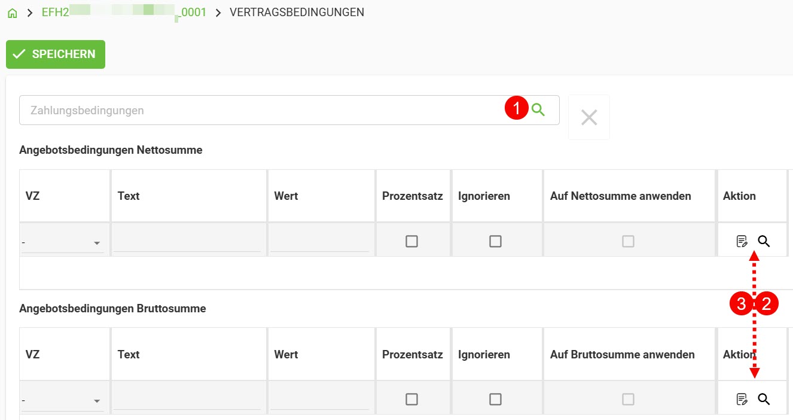Click the Zahlungsbedingungen search input
Screen dimensions: 793x420
pos(239,109)
